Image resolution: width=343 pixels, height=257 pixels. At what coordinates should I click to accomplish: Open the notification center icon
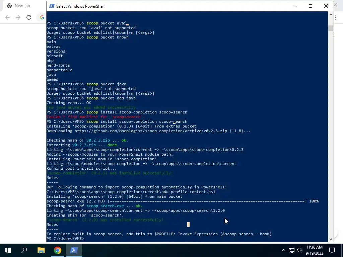(x=332, y=250)
